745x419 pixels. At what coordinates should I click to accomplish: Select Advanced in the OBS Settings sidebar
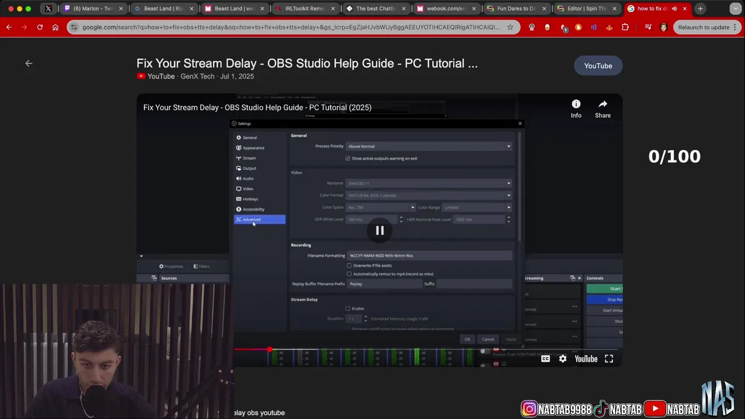click(259, 219)
